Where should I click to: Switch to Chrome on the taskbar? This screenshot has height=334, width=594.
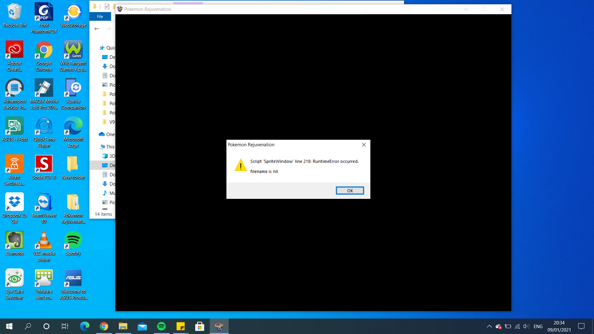104,326
